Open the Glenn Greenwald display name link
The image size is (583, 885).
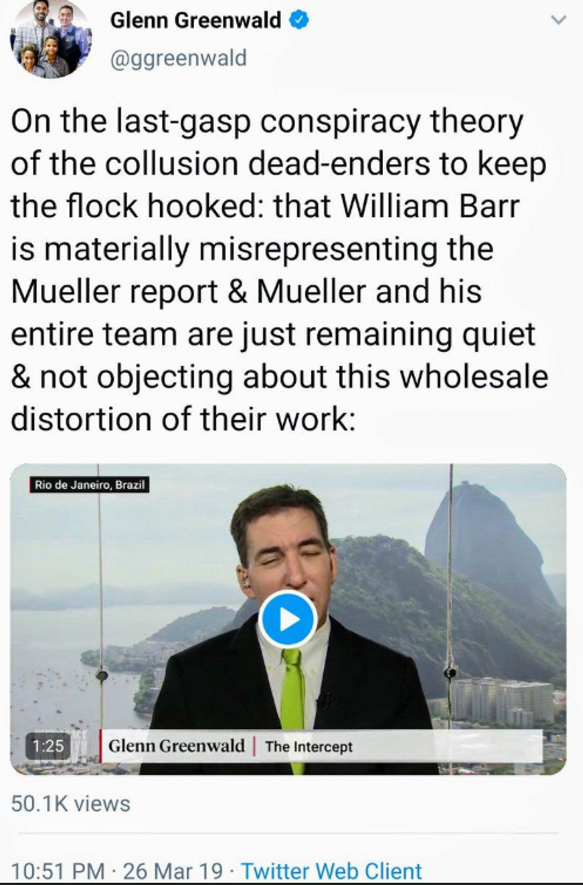pyautogui.click(x=196, y=21)
